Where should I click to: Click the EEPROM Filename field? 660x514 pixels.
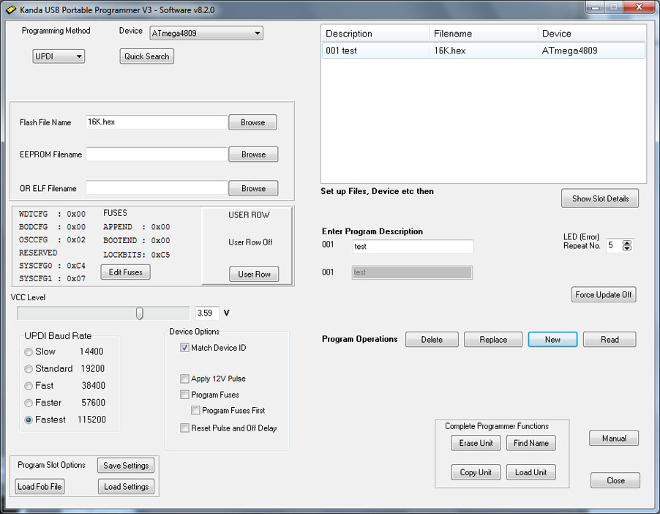point(157,154)
